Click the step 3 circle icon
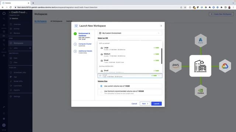 [x=75, y=51]
